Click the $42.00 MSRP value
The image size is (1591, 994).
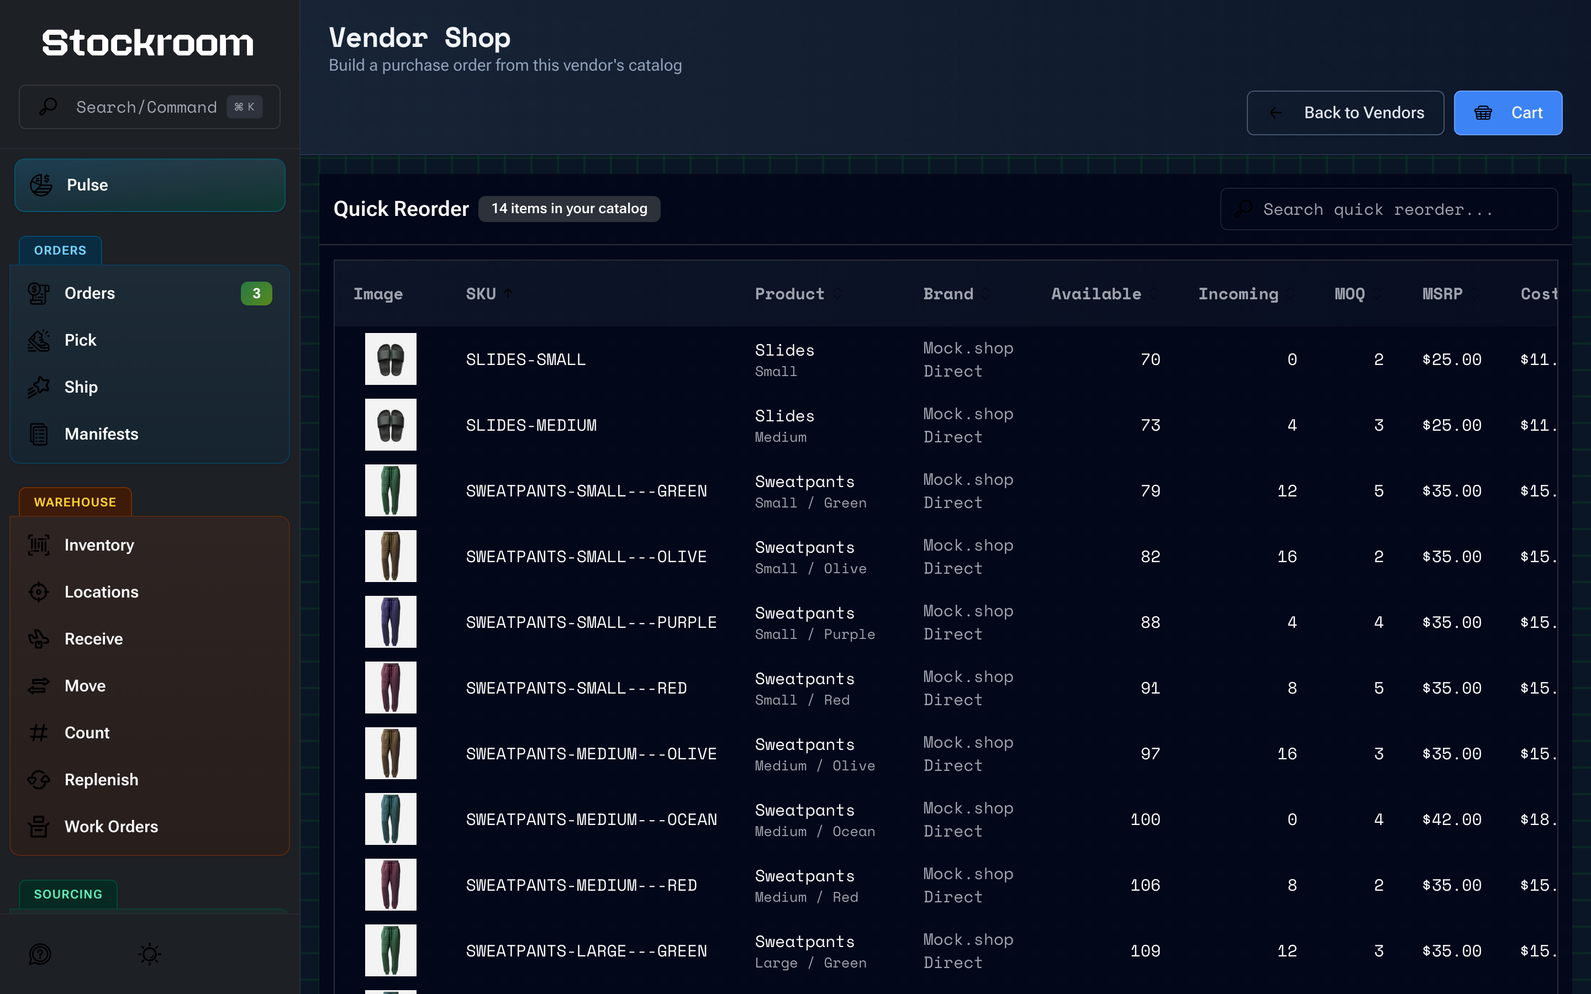[1452, 820]
